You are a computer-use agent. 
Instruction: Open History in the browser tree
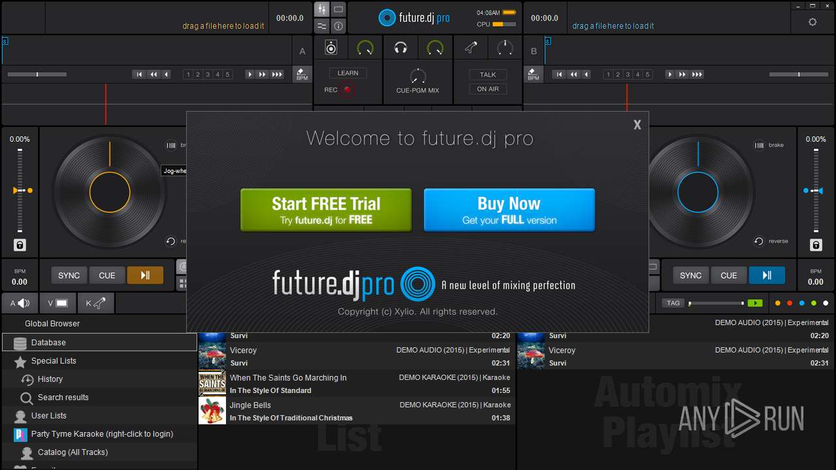coord(99,379)
